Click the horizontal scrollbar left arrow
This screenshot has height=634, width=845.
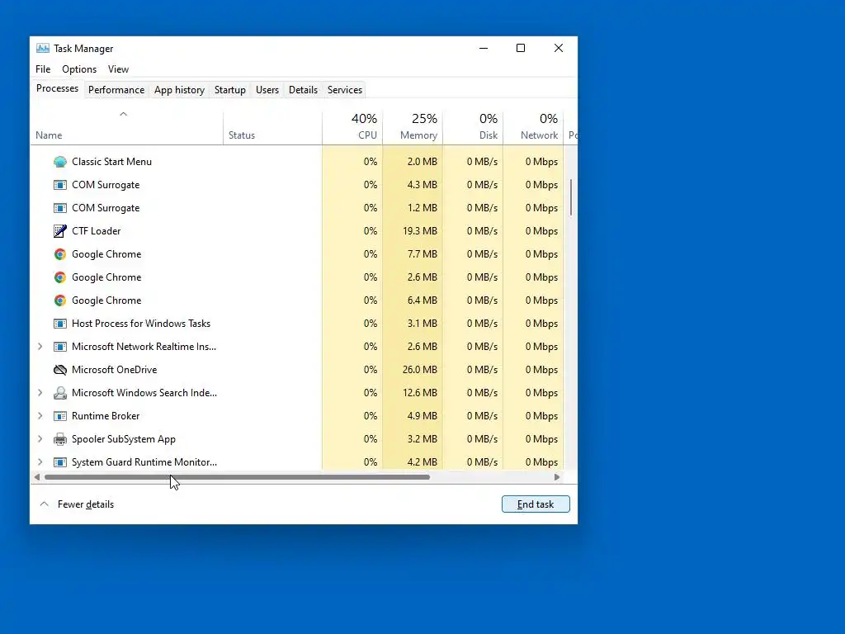(36, 477)
